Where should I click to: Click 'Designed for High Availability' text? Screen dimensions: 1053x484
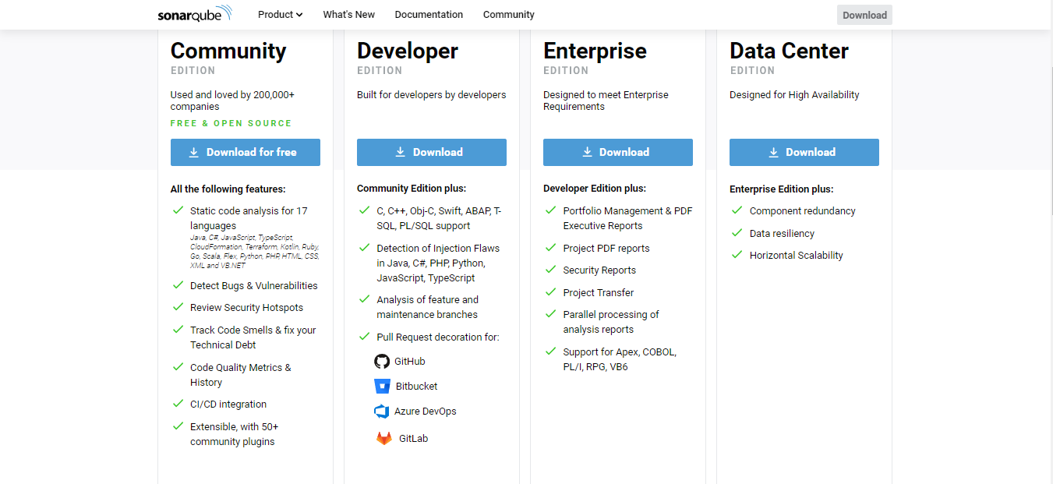point(794,95)
